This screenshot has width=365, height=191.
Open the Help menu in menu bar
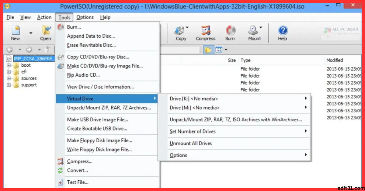[x=105, y=17]
